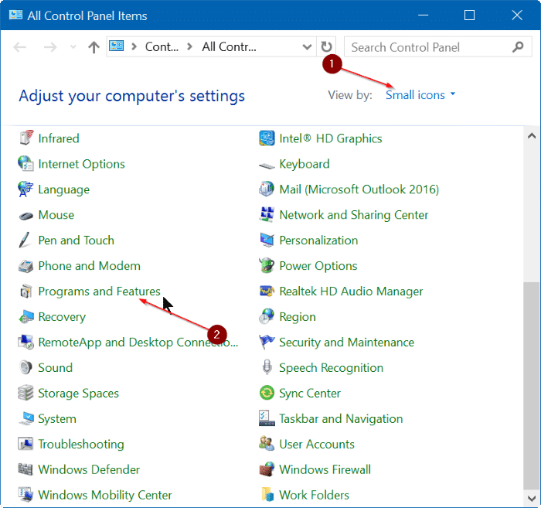Image resolution: width=541 pixels, height=508 pixels.
Task: Click the title bar Control Panel icon
Action: (x=16, y=15)
